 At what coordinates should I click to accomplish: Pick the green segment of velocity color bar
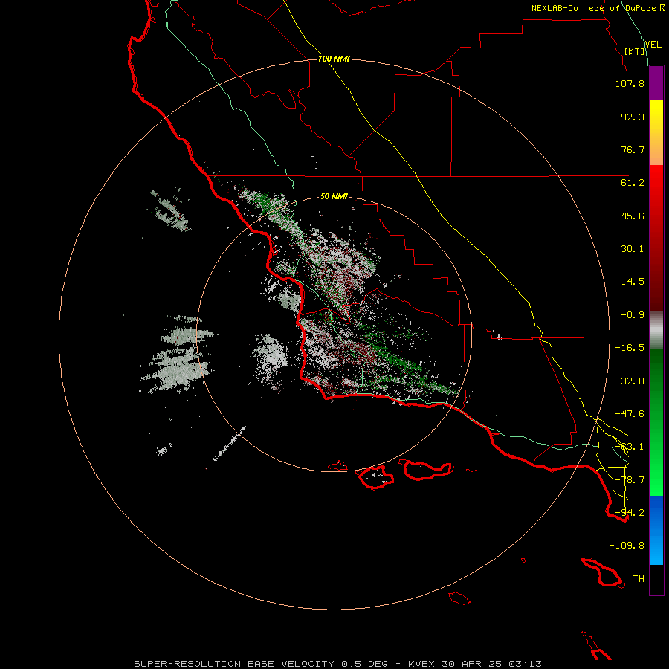(656, 422)
